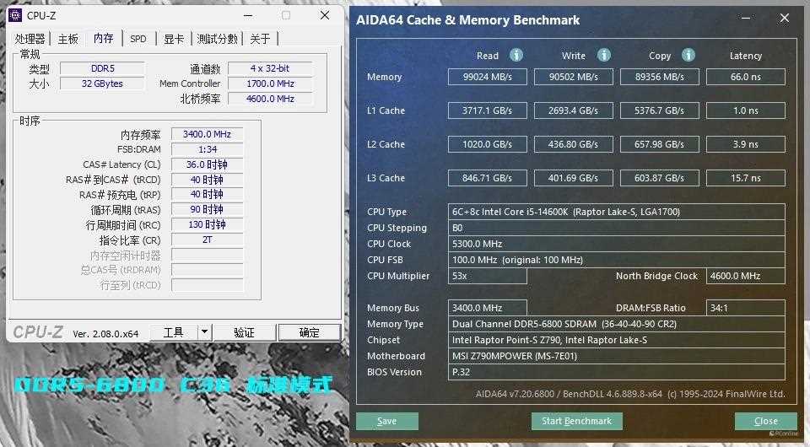Click the Memory Read value 99024 MB/s
Screen dimensions: 810x447
(x=487, y=77)
